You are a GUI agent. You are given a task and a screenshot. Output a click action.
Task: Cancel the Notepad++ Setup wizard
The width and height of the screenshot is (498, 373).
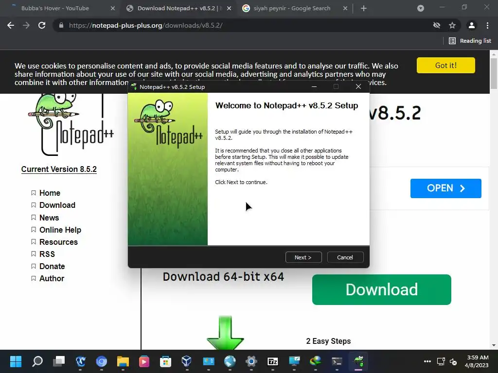point(345,257)
